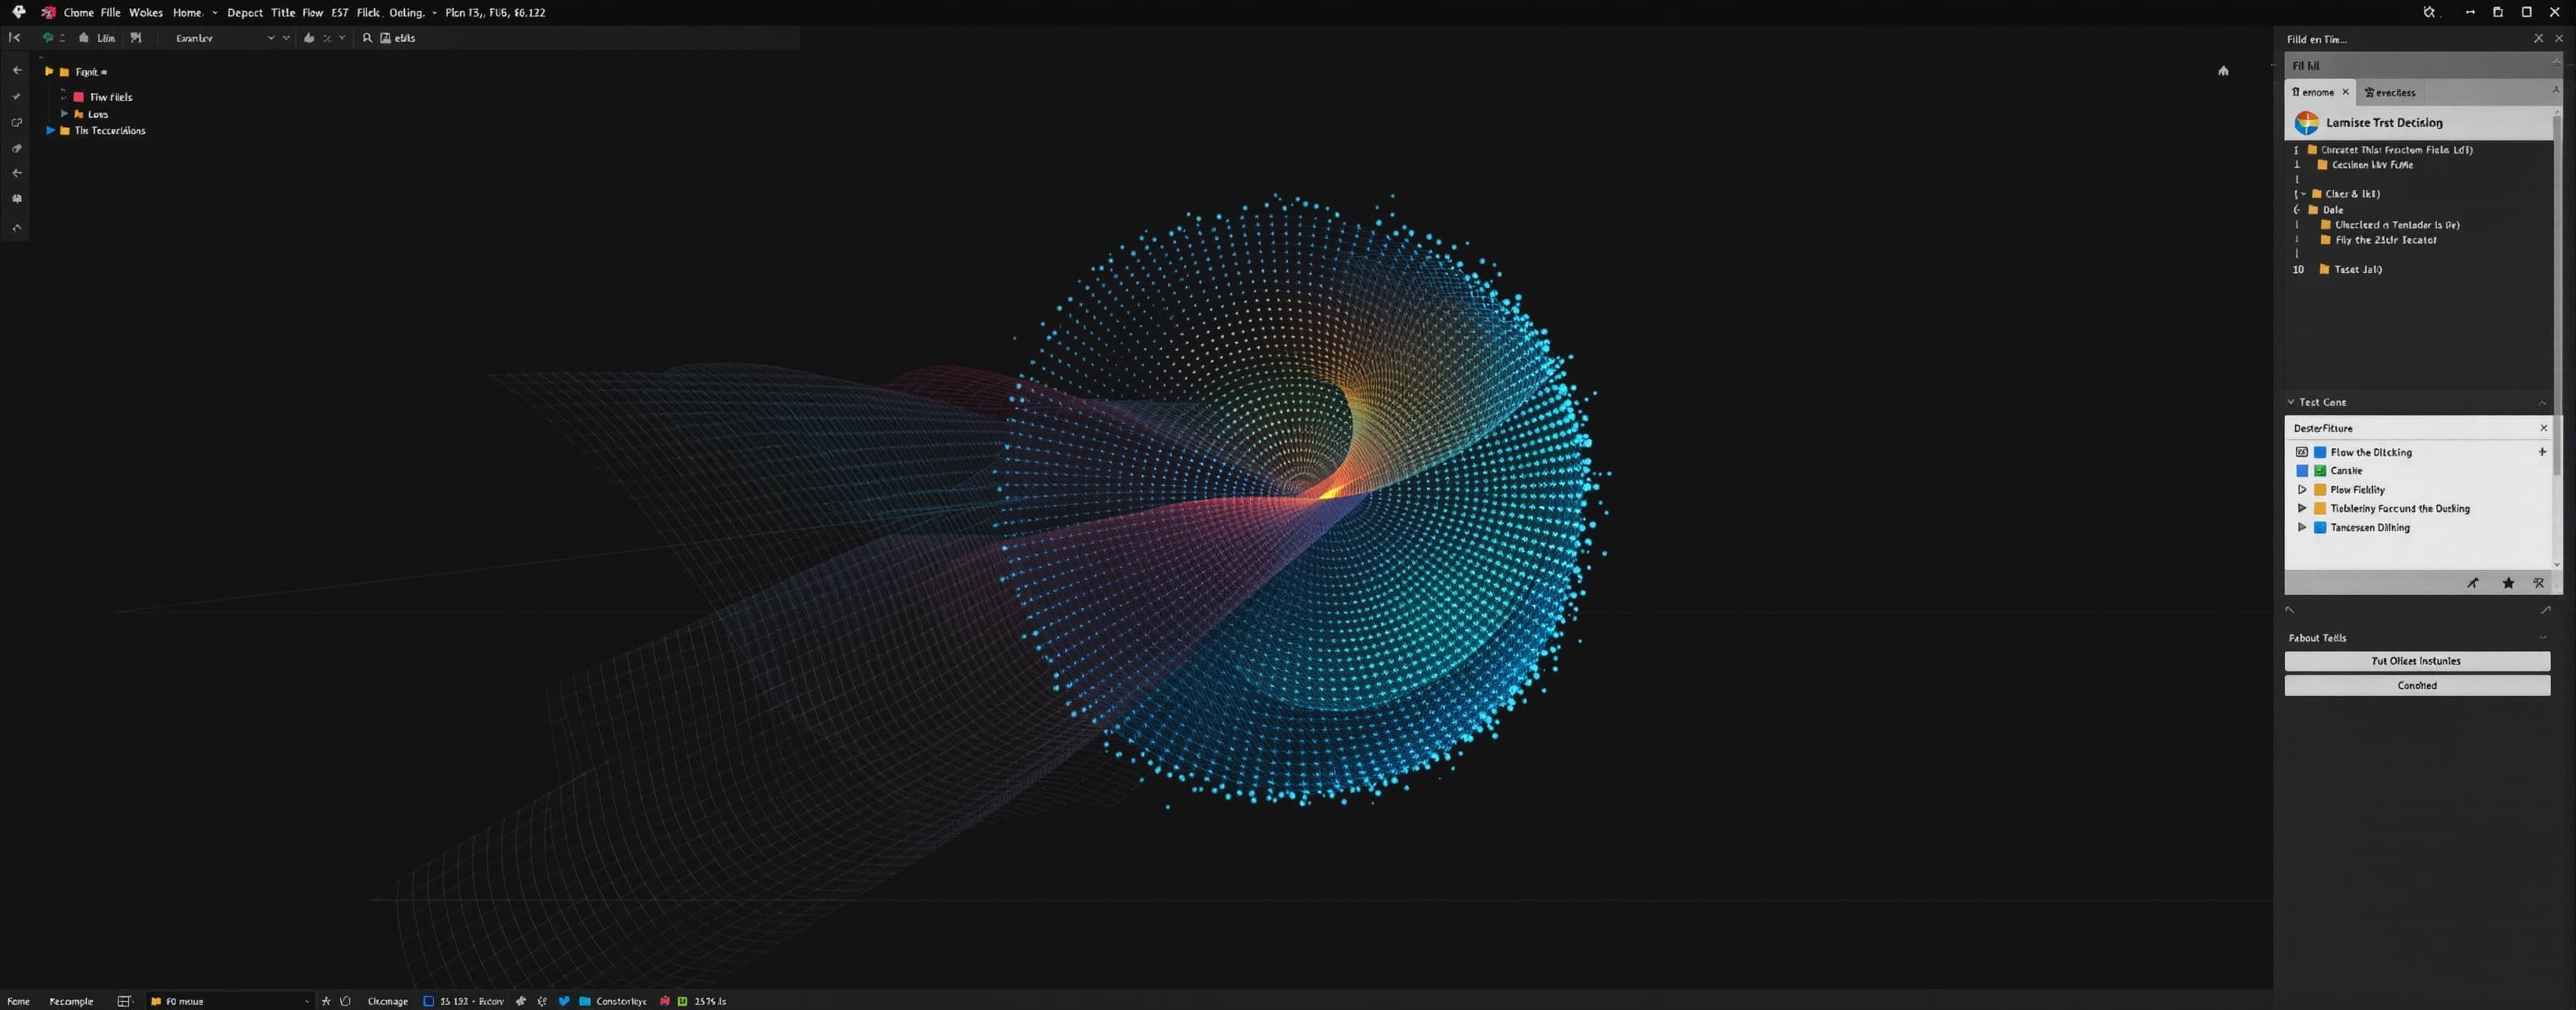This screenshot has width=2576, height=1010.
Task: Click the home icon beside Lilm
Action: (x=84, y=37)
